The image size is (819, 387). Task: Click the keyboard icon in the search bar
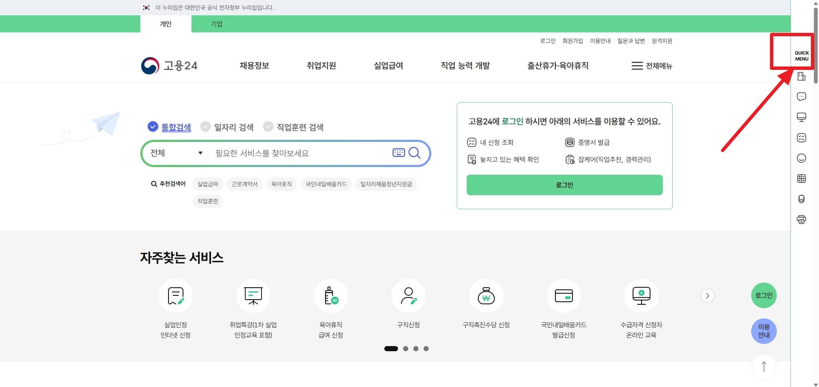(x=398, y=153)
